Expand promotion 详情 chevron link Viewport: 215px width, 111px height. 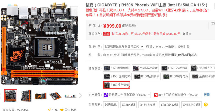187,34
